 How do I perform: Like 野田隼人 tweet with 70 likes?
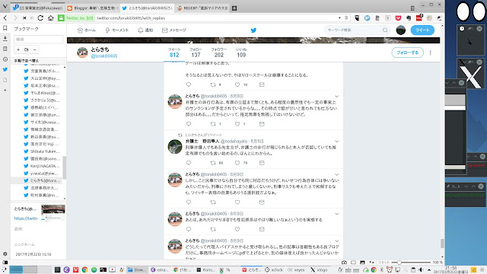237,162
